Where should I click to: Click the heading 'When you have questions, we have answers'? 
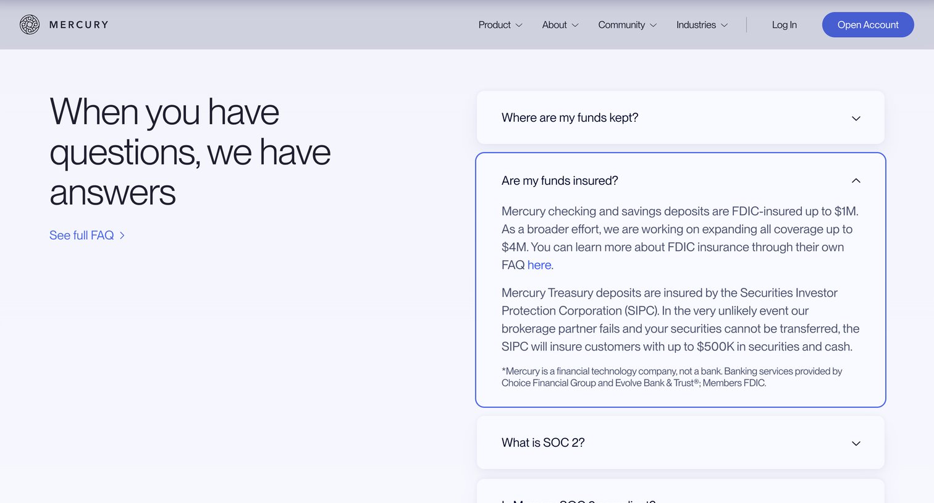pos(190,152)
